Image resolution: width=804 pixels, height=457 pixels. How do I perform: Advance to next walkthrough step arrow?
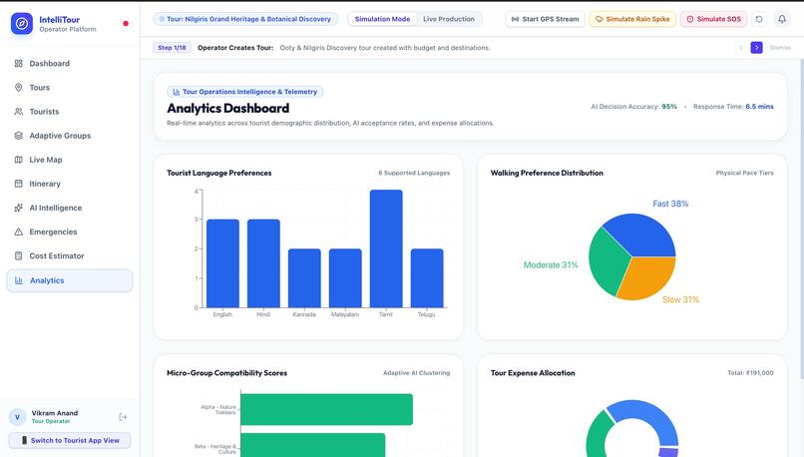pyautogui.click(x=756, y=48)
